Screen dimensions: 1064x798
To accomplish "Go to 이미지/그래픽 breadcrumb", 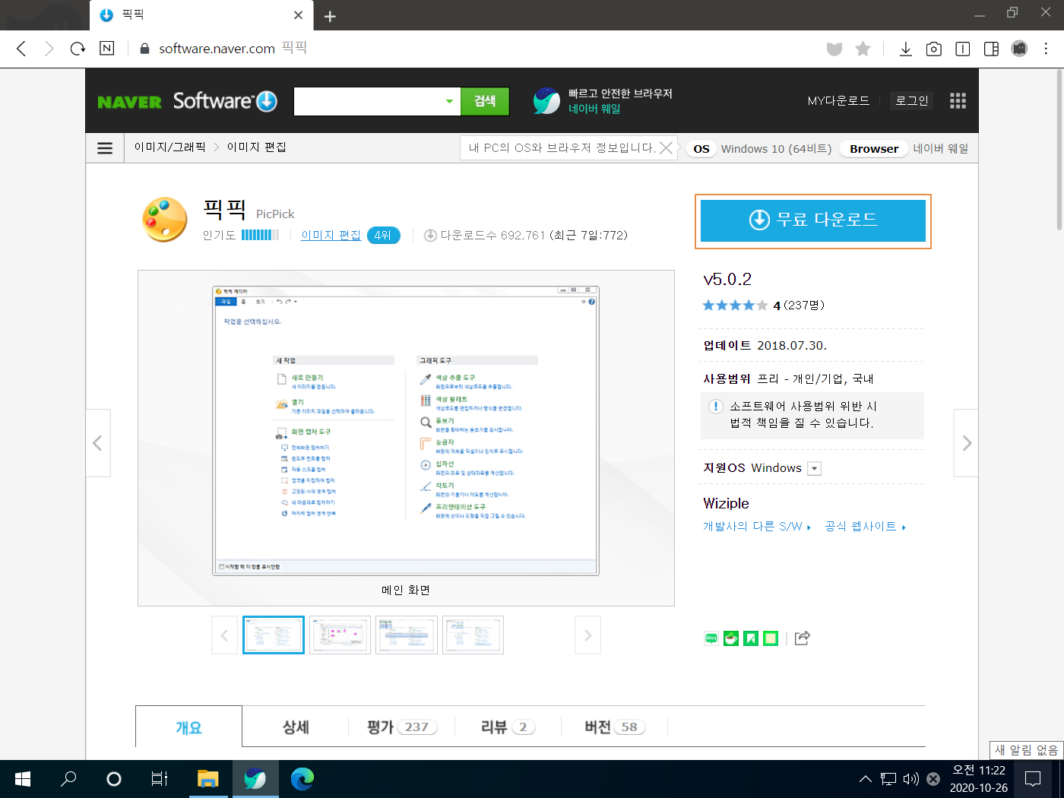I will coord(170,147).
